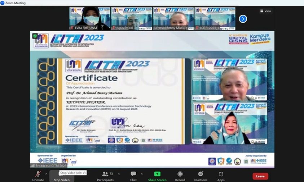The width and height of the screenshot is (304, 182).
Task: Click the Zoom Meeting window title icon
Action: tap(2, 3)
